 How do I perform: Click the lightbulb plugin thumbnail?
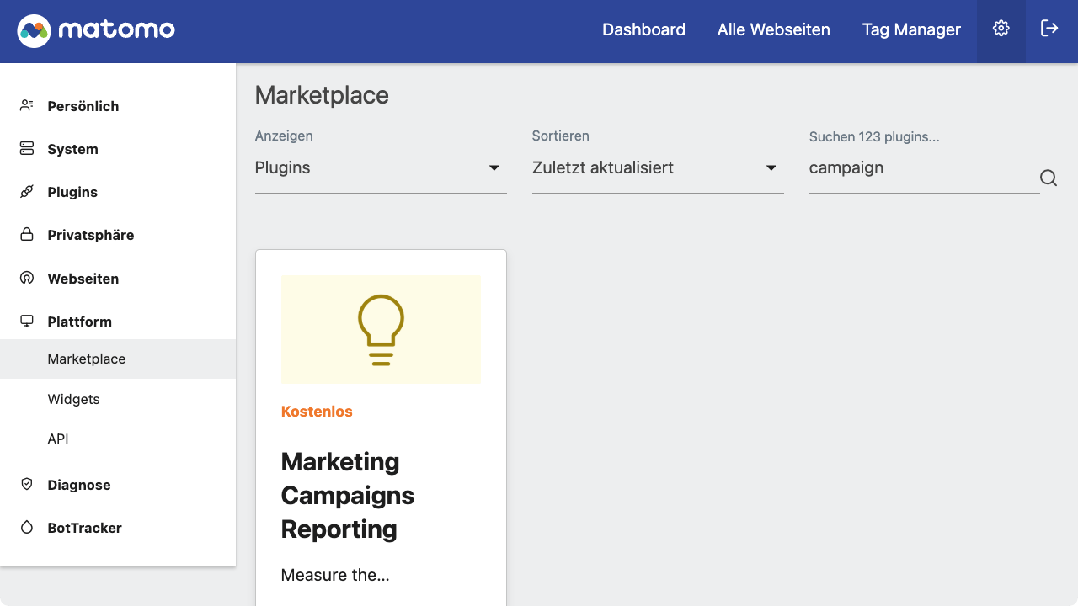(381, 329)
